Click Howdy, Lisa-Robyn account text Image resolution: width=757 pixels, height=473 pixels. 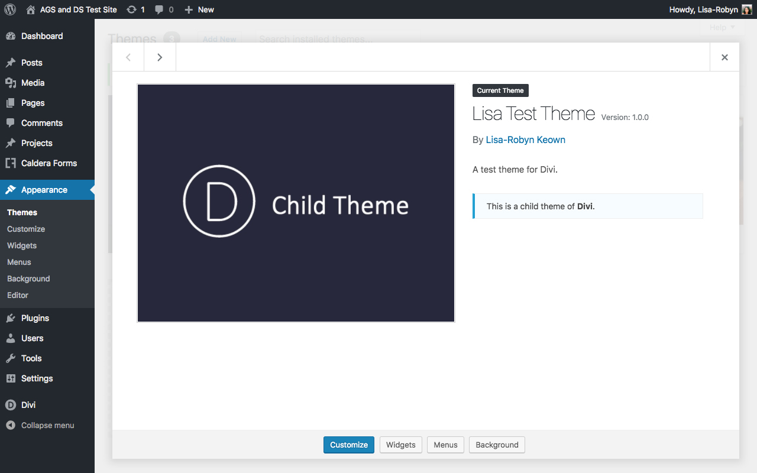(704, 9)
